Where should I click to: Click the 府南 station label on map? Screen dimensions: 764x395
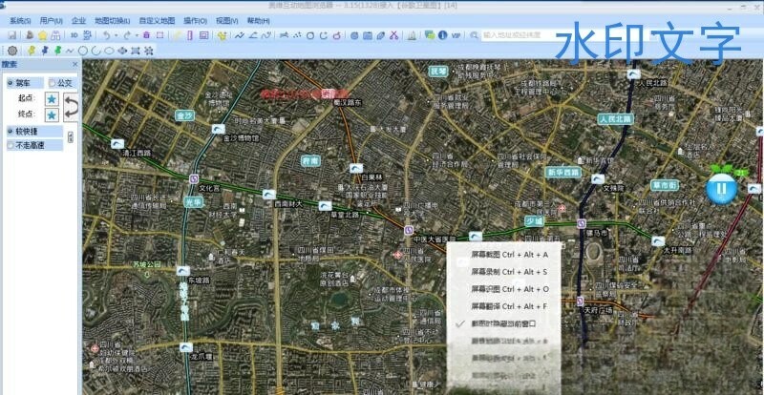[311, 160]
